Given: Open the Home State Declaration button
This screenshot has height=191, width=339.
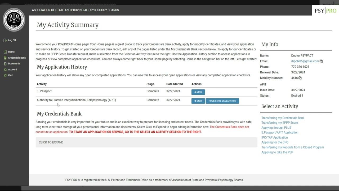Looking at the screenshot, I should tap(222, 101).
